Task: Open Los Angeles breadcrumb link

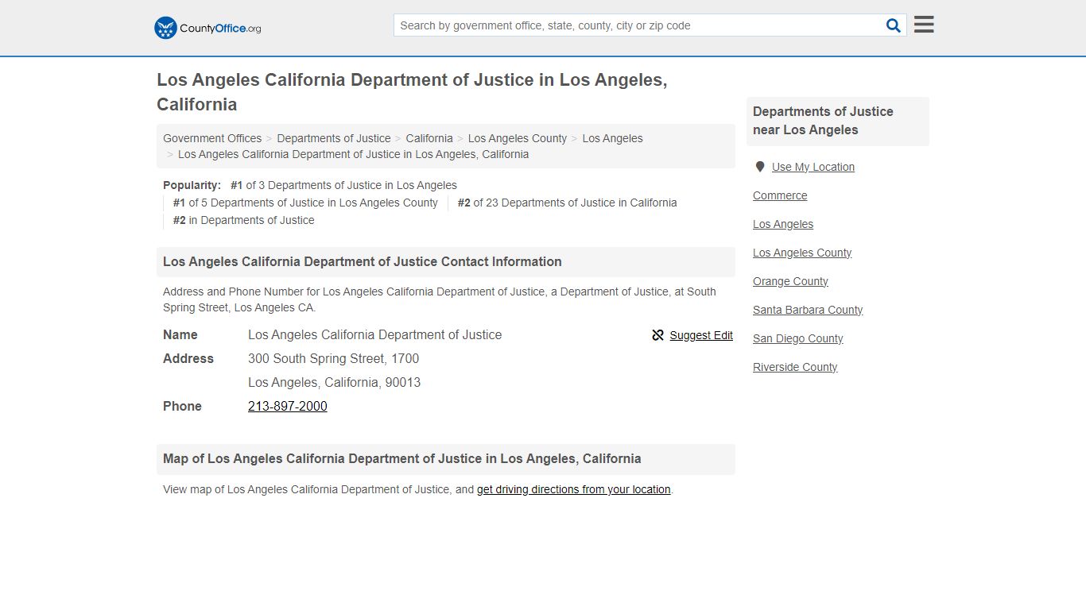Action: (612, 138)
